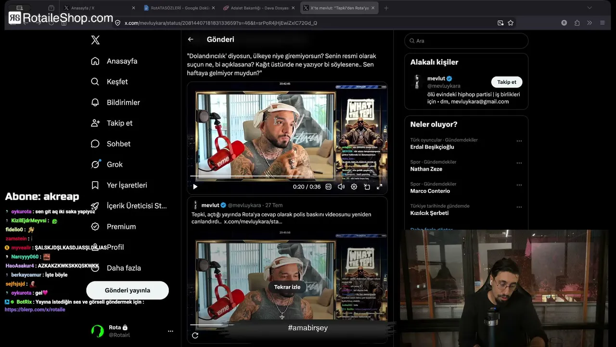This screenshot has width=616, height=347.
Task: Expand the list-all-tabs chevron
Action: pyautogui.click(x=590, y=8)
